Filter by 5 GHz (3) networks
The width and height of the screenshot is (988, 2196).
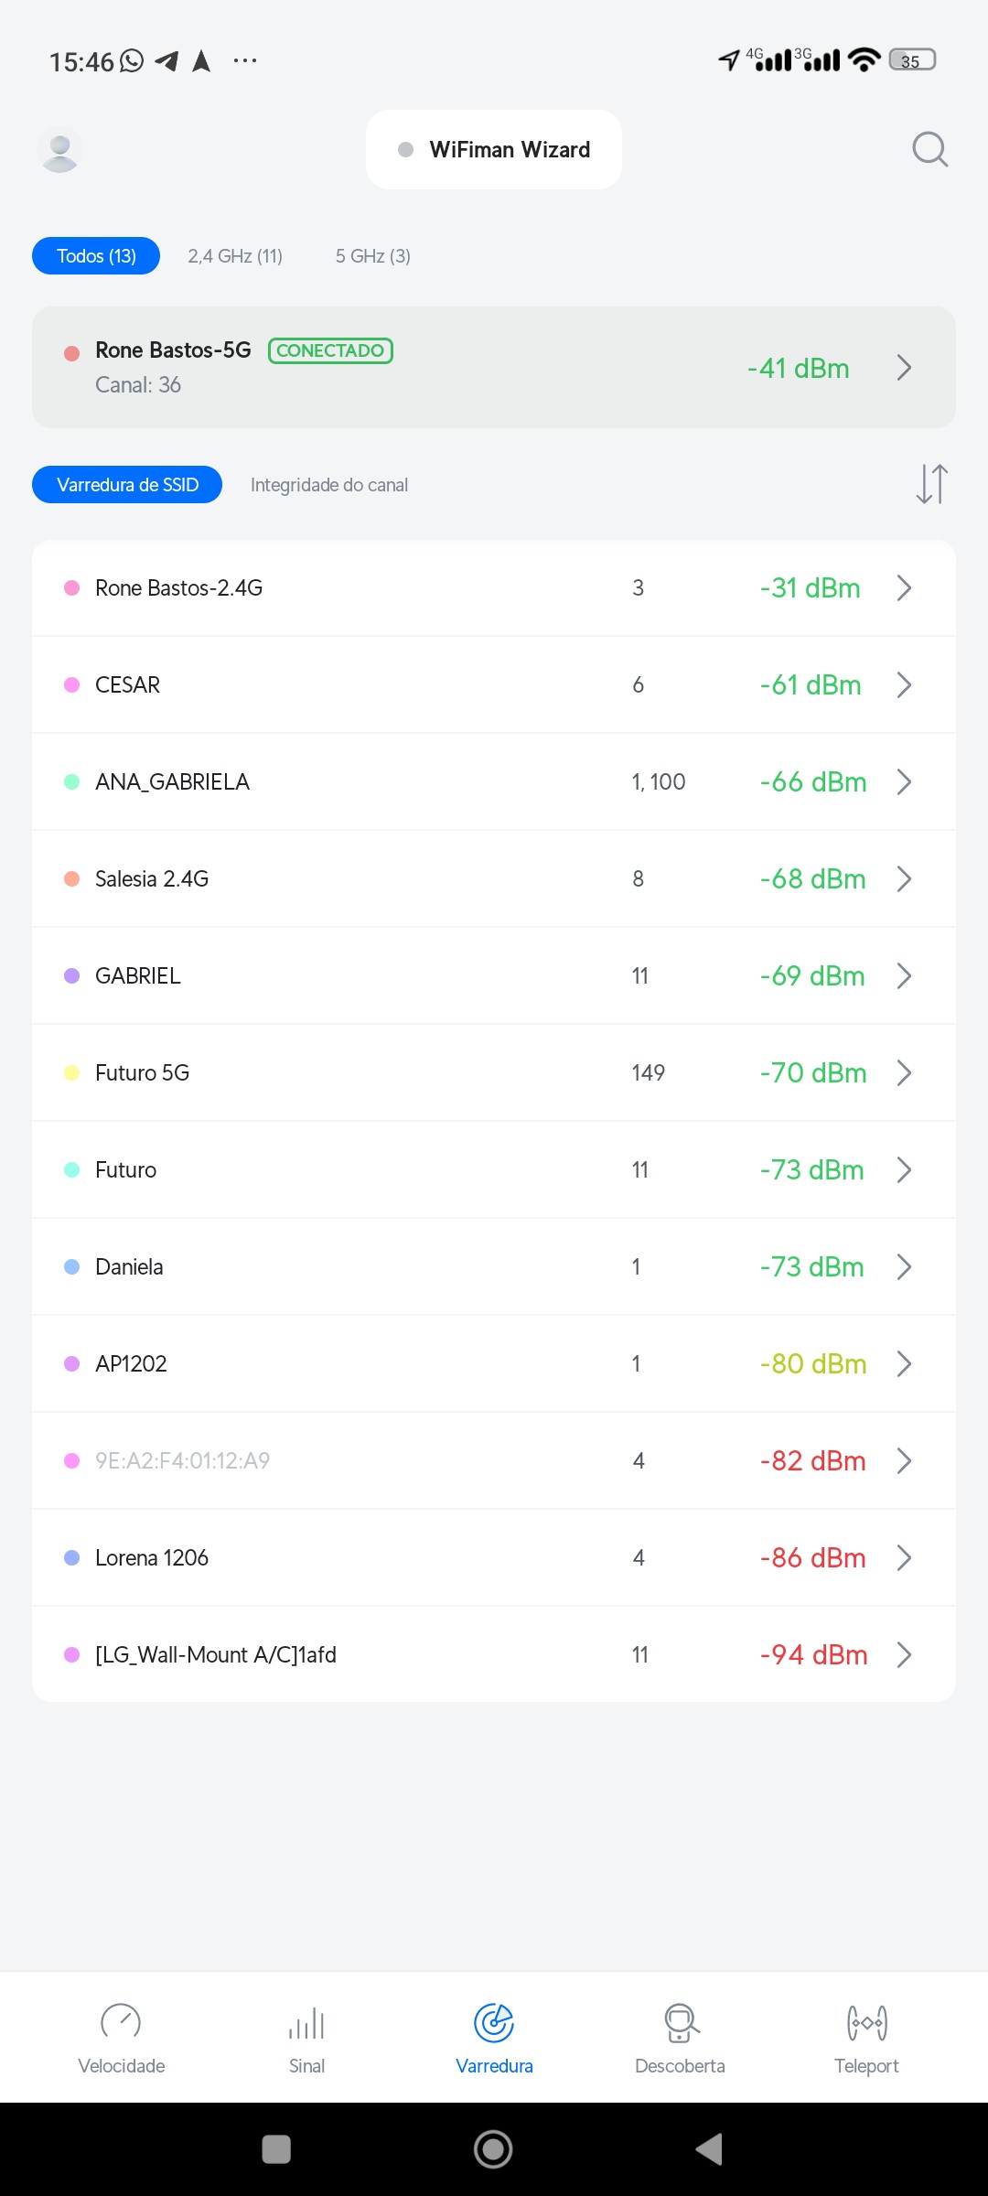pos(372,256)
